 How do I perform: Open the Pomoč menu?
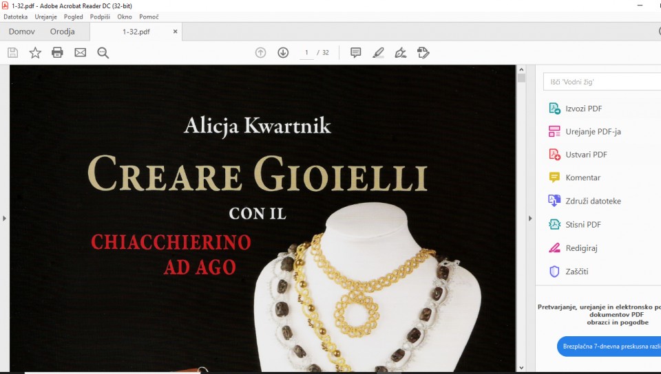pos(149,16)
